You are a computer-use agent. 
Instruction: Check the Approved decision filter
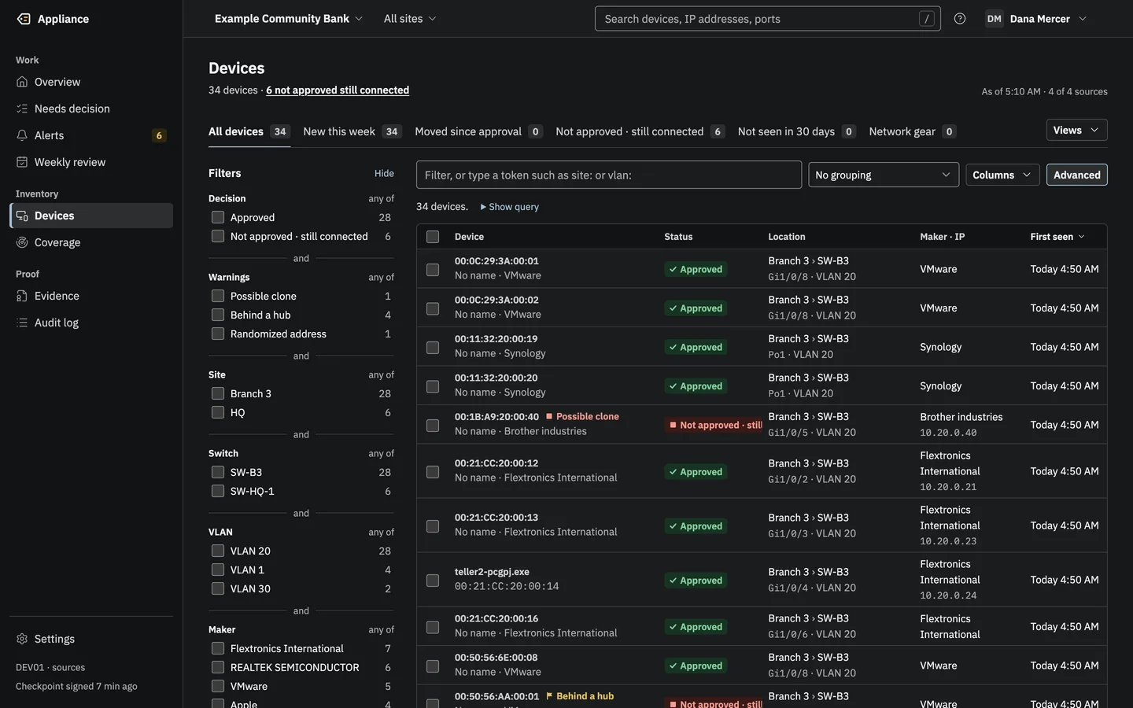[x=218, y=217]
